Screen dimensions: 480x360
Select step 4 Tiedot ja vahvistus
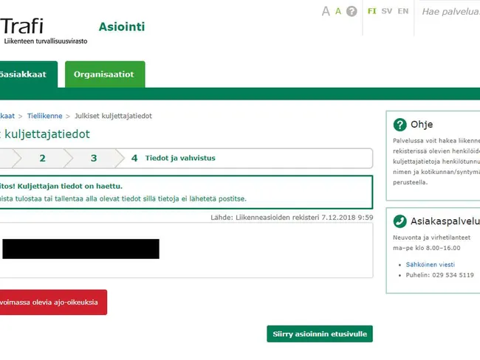point(174,158)
